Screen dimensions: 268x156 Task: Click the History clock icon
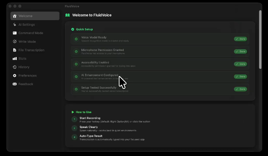click(x=15, y=67)
